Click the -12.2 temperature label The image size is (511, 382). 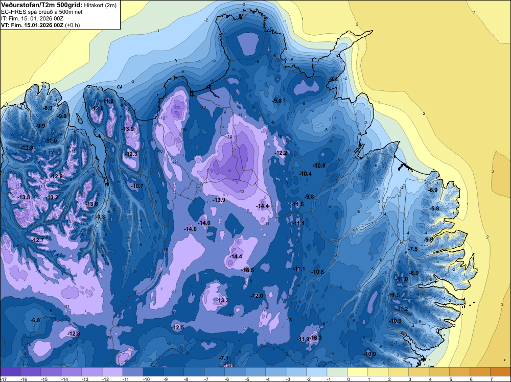tap(281, 153)
